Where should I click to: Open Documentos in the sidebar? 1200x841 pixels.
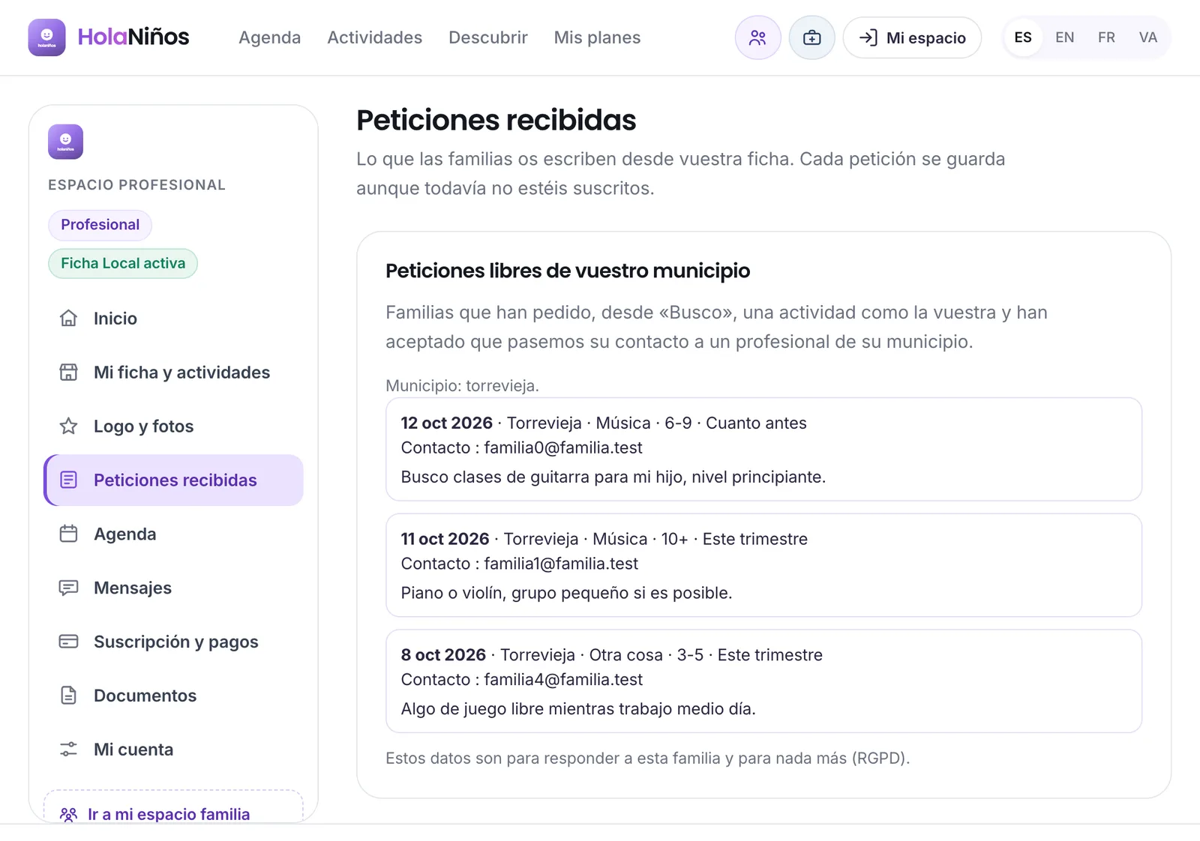[x=173, y=696]
